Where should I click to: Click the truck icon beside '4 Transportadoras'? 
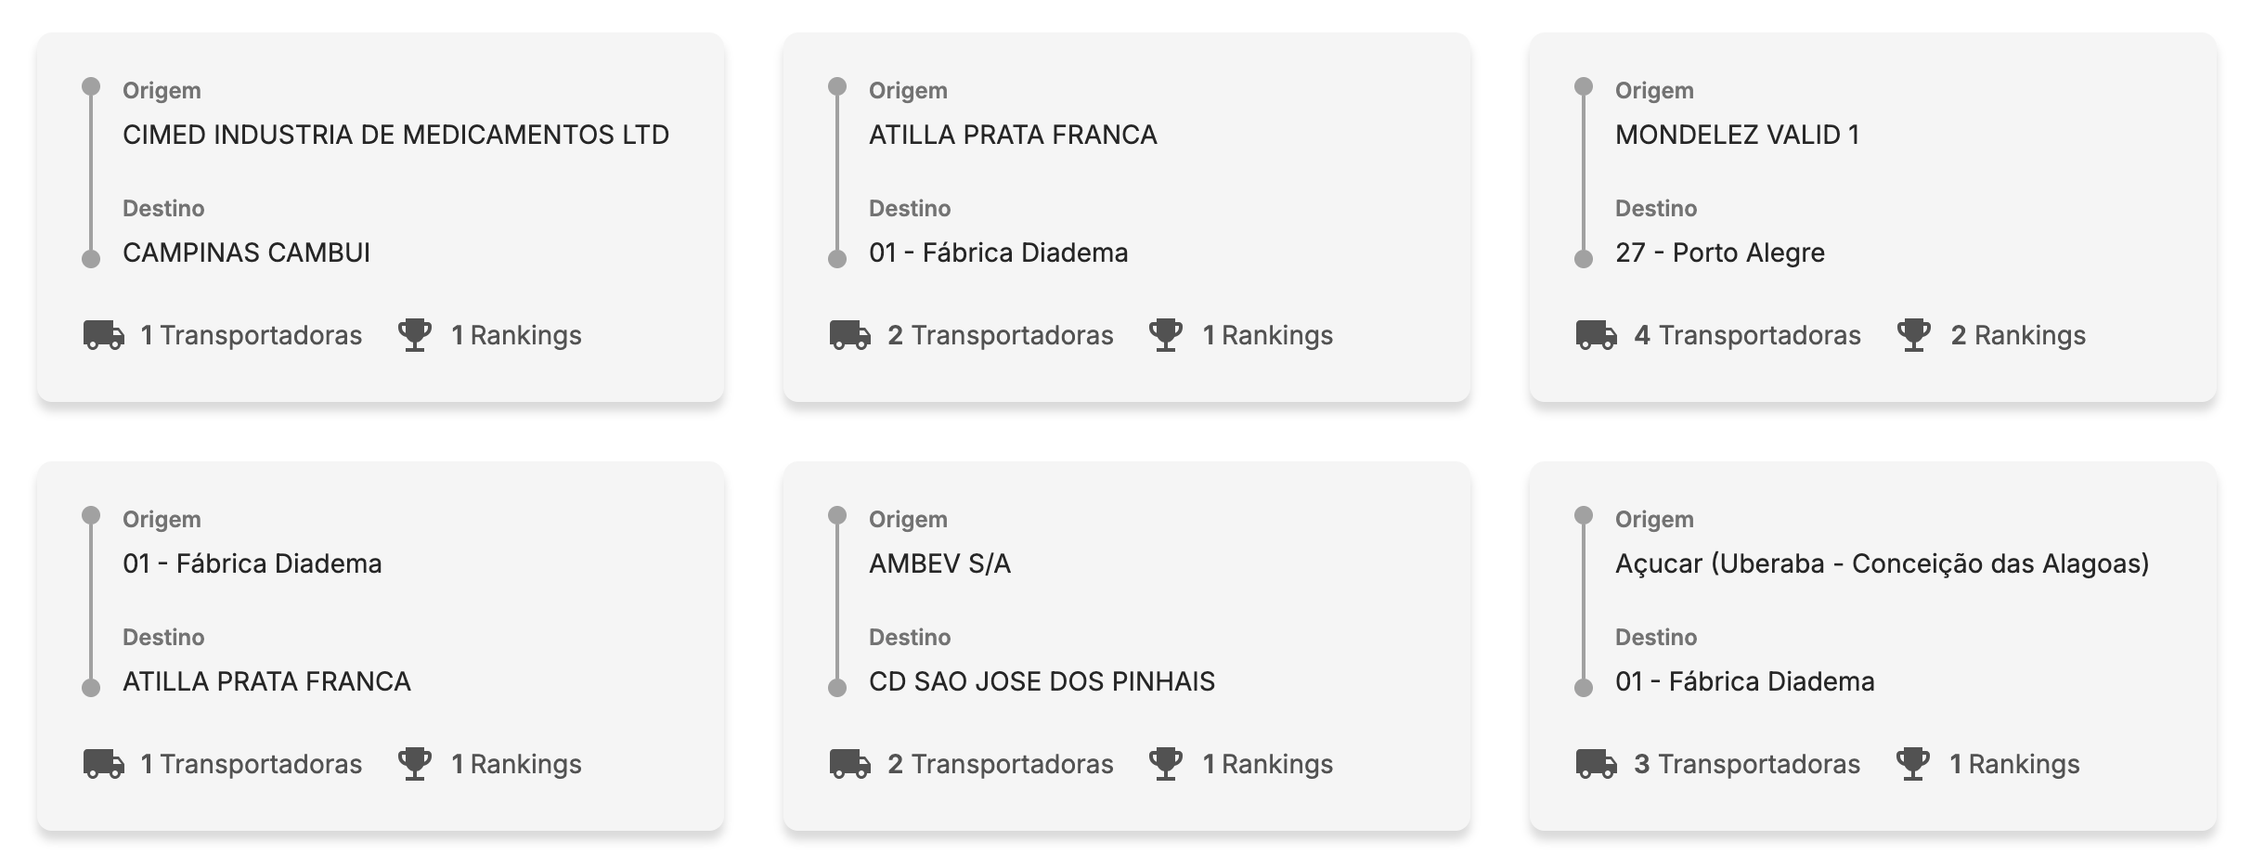pos(1597,335)
